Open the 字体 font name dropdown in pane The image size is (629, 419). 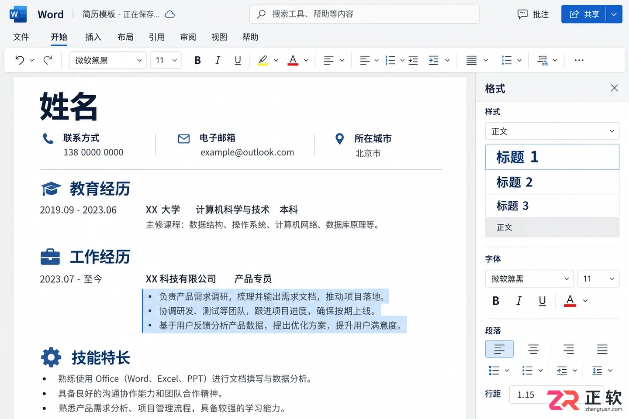tap(529, 278)
